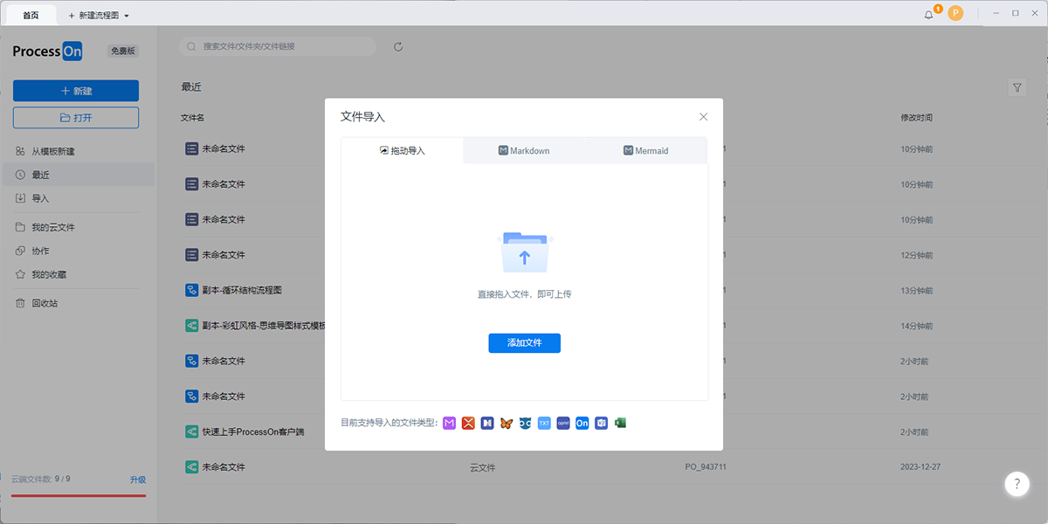Select the OPML file type icon
Viewport: 1048px width, 524px height.
pyautogui.click(x=563, y=423)
